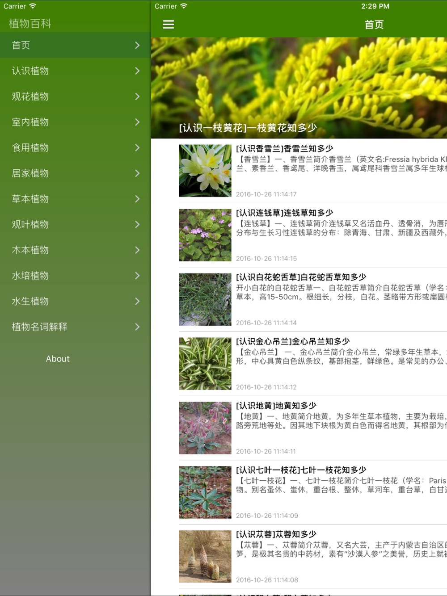Open 金心吊兰 thumbnail
Image resolution: width=447 pixels, height=596 pixels.
coord(205,364)
